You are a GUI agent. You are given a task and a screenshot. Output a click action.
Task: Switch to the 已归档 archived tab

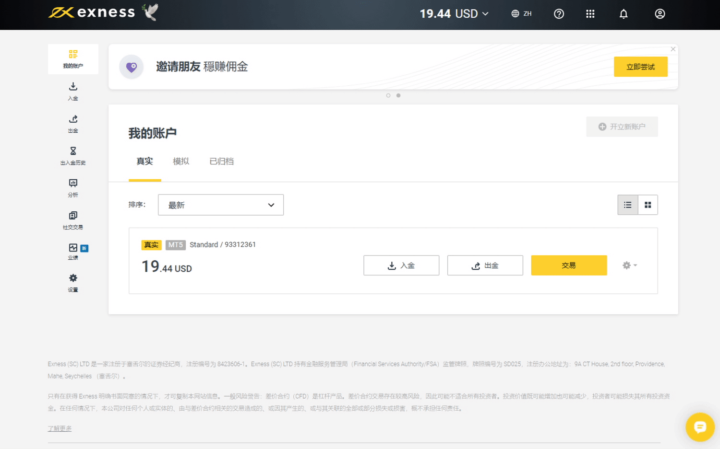[221, 161]
